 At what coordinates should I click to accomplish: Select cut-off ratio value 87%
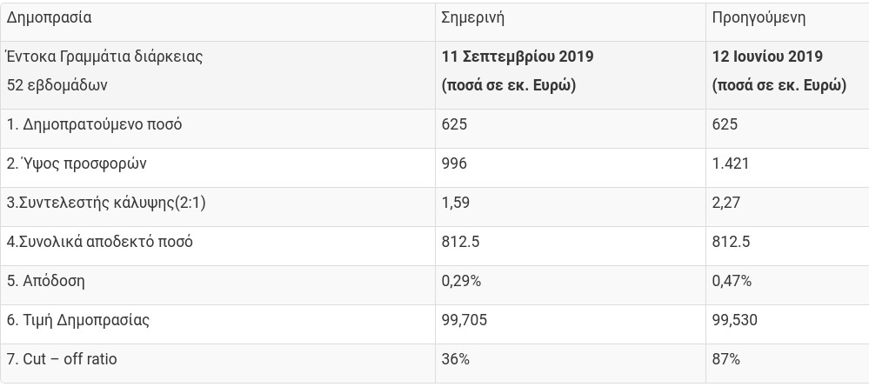[726, 359]
